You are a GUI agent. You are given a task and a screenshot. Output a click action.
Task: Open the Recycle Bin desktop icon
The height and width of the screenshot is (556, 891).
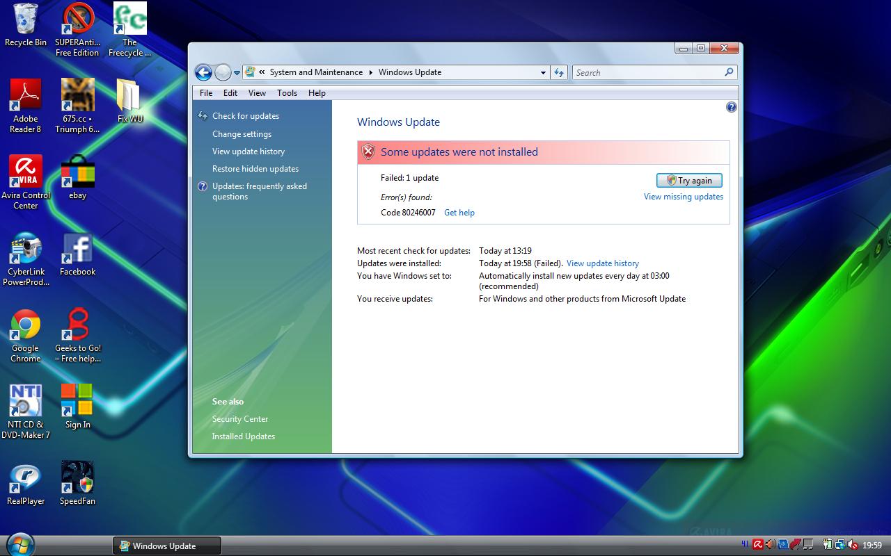[x=26, y=26]
